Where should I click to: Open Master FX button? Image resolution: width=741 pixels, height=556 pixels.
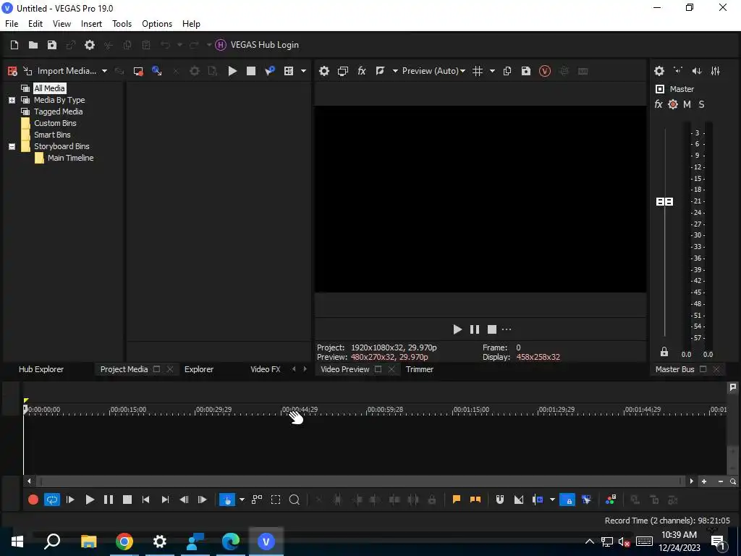[659, 104]
